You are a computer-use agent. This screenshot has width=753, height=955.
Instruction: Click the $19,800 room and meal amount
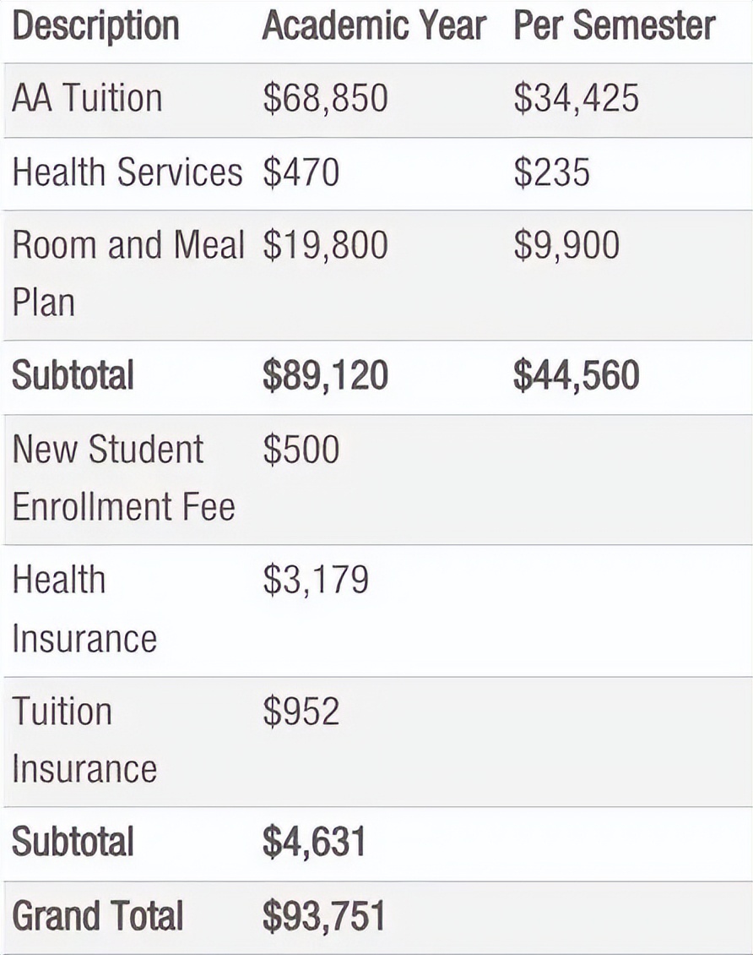click(x=325, y=245)
